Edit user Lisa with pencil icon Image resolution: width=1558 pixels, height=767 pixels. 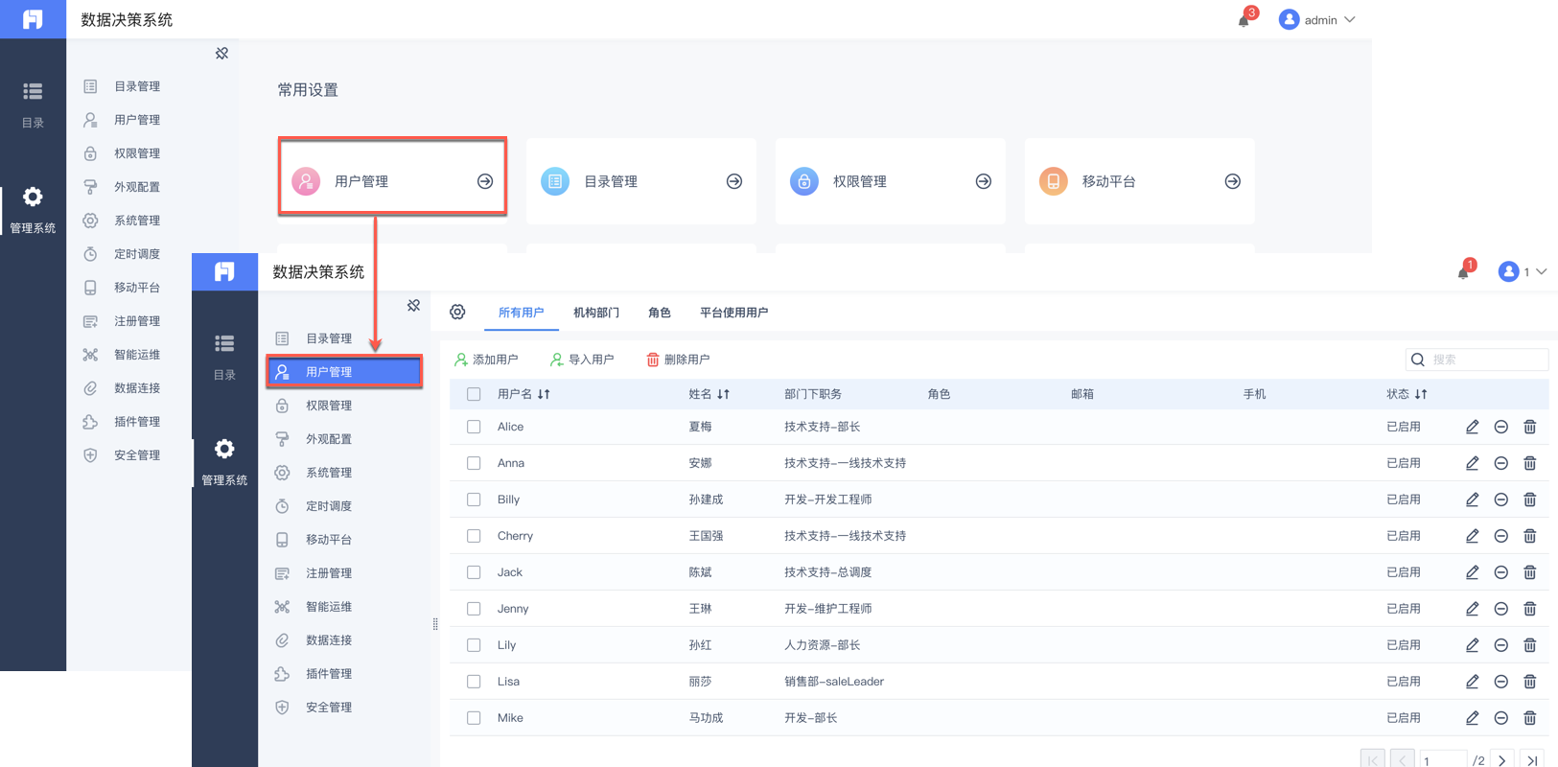point(1472,682)
